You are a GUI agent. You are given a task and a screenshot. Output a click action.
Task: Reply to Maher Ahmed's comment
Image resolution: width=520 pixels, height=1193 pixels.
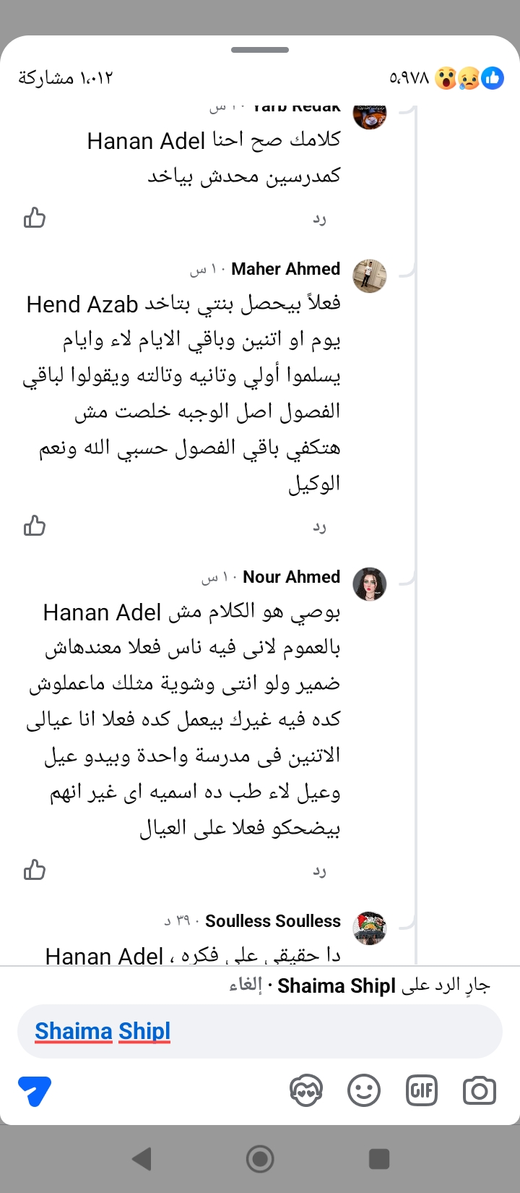pos(319,528)
